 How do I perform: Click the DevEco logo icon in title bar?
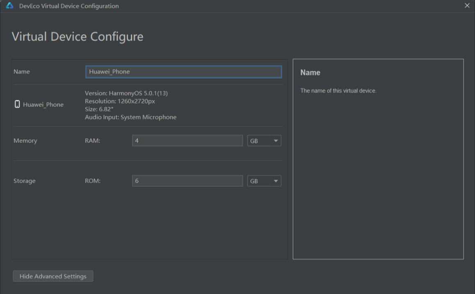pyautogui.click(x=10, y=6)
